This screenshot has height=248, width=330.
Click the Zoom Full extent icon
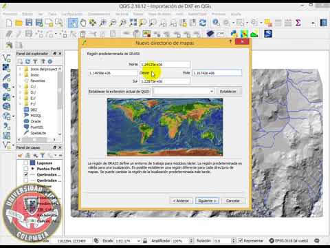tap(133, 23)
